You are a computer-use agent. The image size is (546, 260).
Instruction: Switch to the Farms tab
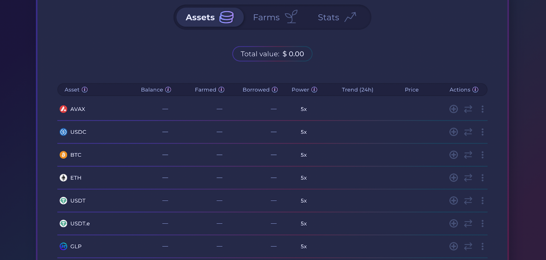(275, 17)
